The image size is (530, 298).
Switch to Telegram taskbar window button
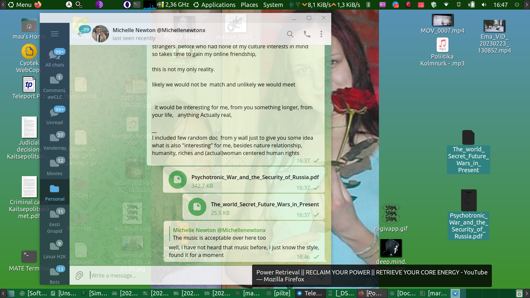pyautogui.click(x=310, y=293)
